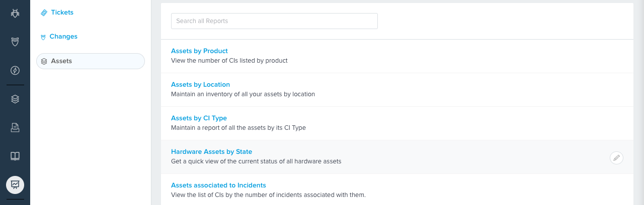The height and width of the screenshot is (205, 644).
Task: Open the Solutions book icon
Action: (15, 156)
